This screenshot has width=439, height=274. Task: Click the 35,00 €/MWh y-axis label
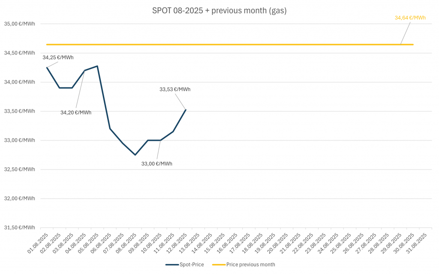(x=19, y=24)
